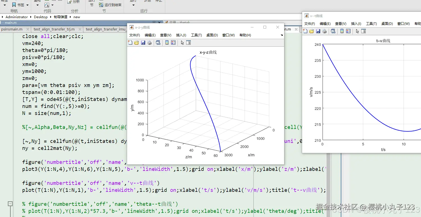Screen dimensions: 421x217
Task: Expand the 书签 dropdown arrow
Action: tap(27, 5)
